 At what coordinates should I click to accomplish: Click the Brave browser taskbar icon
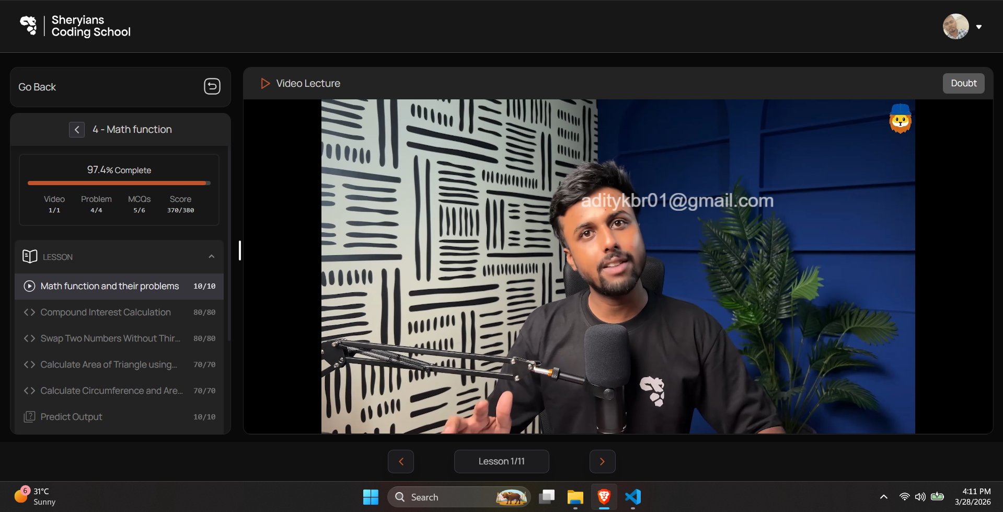click(604, 497)
